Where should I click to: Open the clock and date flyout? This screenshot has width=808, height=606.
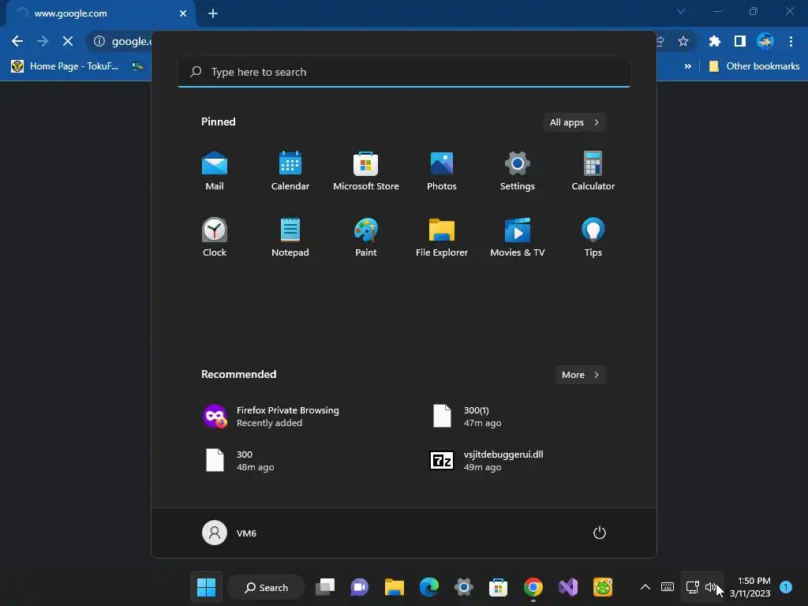[x=750, y=587]
